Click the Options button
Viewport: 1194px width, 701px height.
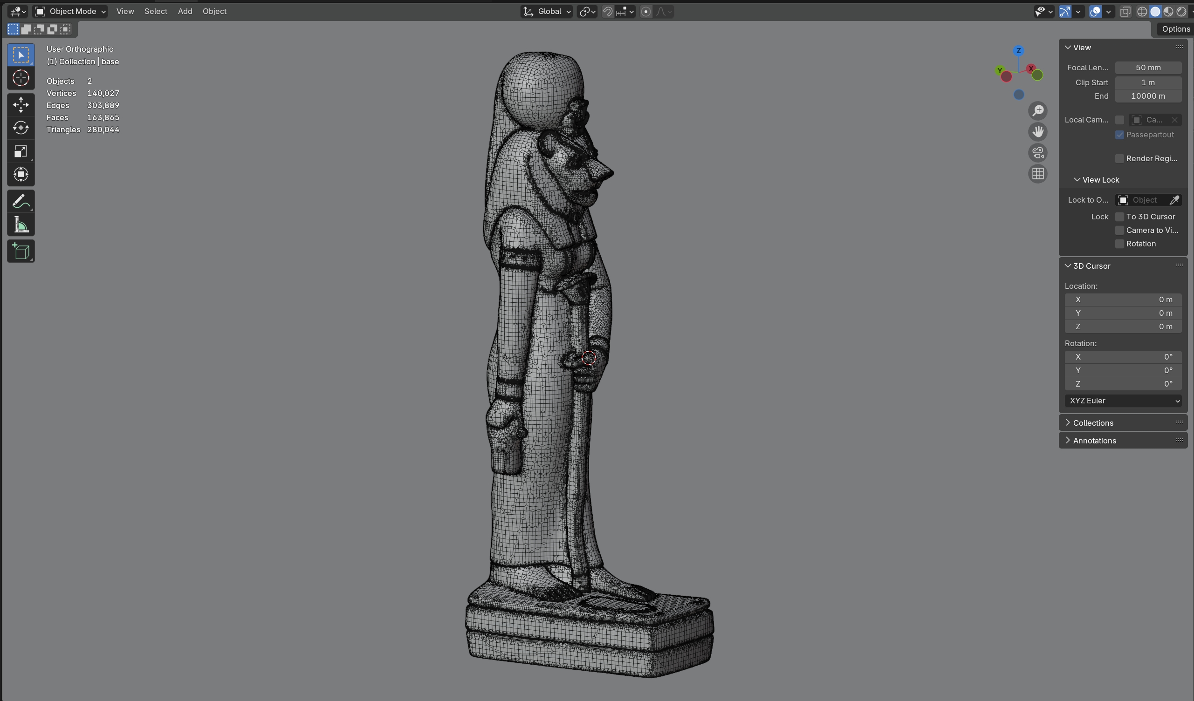coord(1175,29)
